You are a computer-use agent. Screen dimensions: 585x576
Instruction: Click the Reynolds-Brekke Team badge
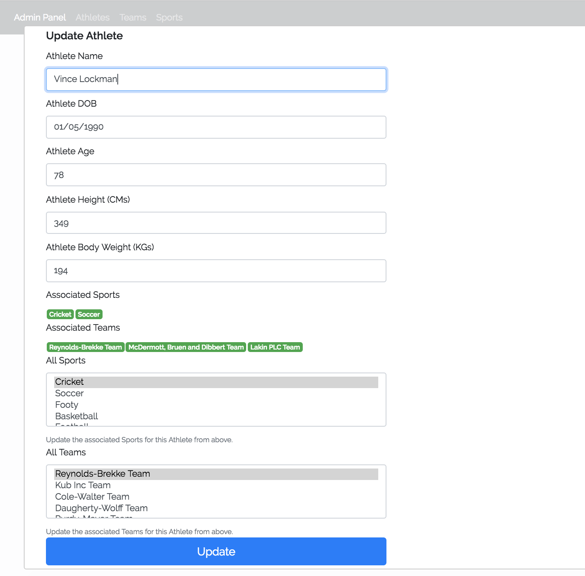click(x=85, y=347)
